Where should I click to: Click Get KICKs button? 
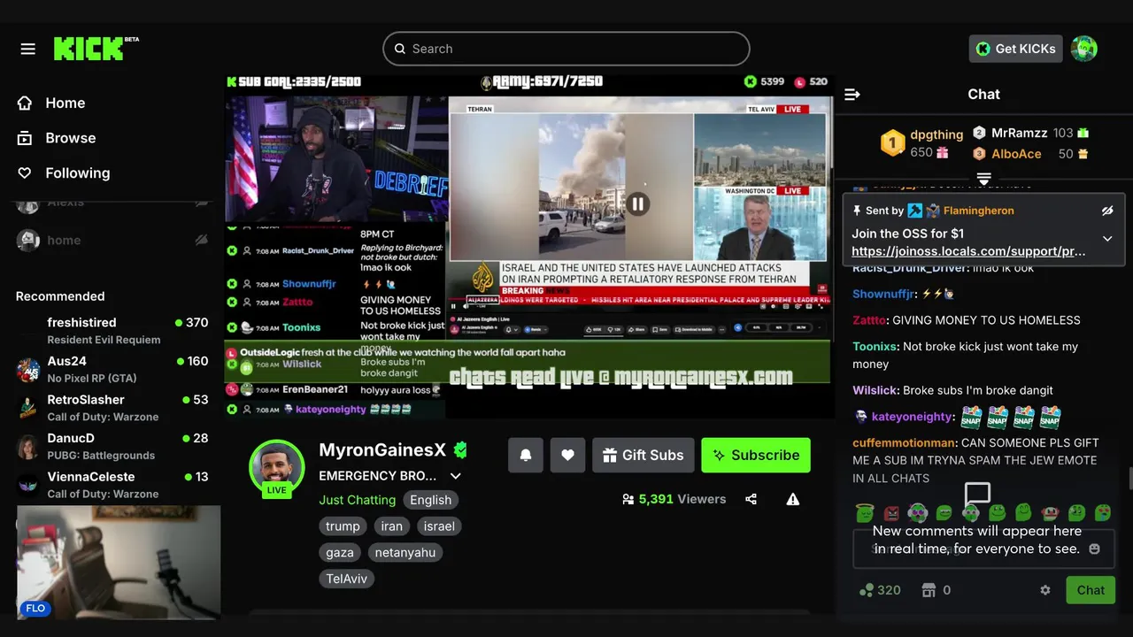1015,49
